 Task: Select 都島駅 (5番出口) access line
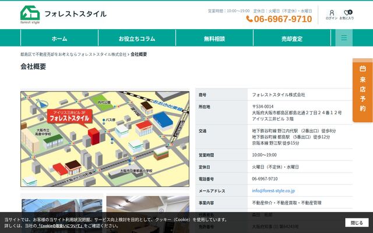pyautogui.click(x=291, y=137)
